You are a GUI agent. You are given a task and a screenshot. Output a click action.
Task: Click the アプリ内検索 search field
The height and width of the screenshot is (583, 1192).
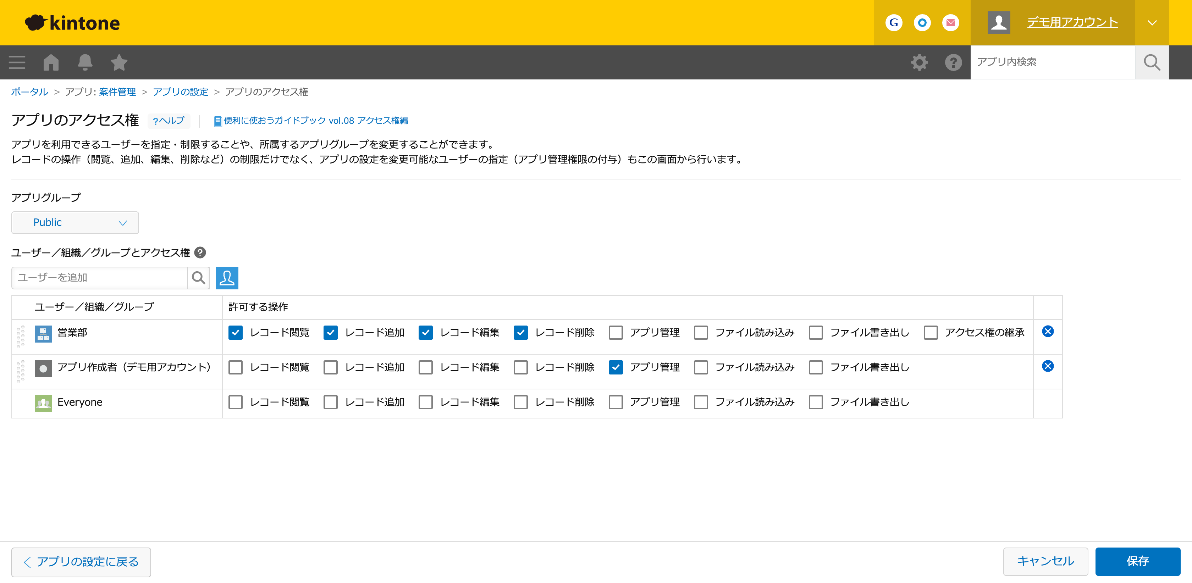coord(1050,62)
